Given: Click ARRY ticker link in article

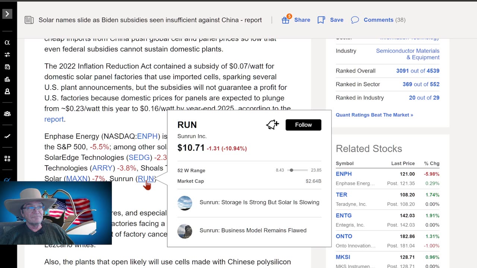Looking at the screenshot, I should (102, 168).
